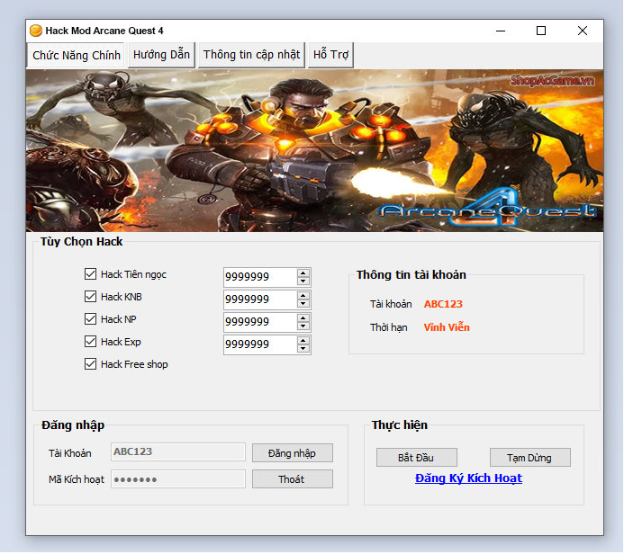
Task: Close the Hack Mod Arcane Quest window
Action: 583,31
